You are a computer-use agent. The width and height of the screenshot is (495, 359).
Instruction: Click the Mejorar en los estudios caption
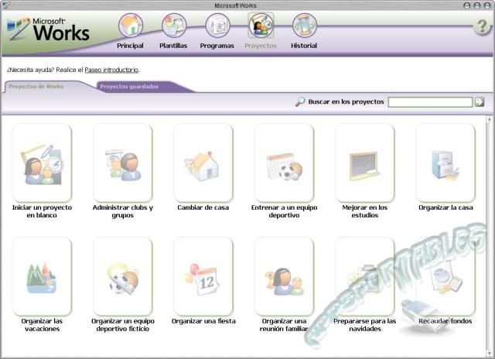[x=364, y=211]
